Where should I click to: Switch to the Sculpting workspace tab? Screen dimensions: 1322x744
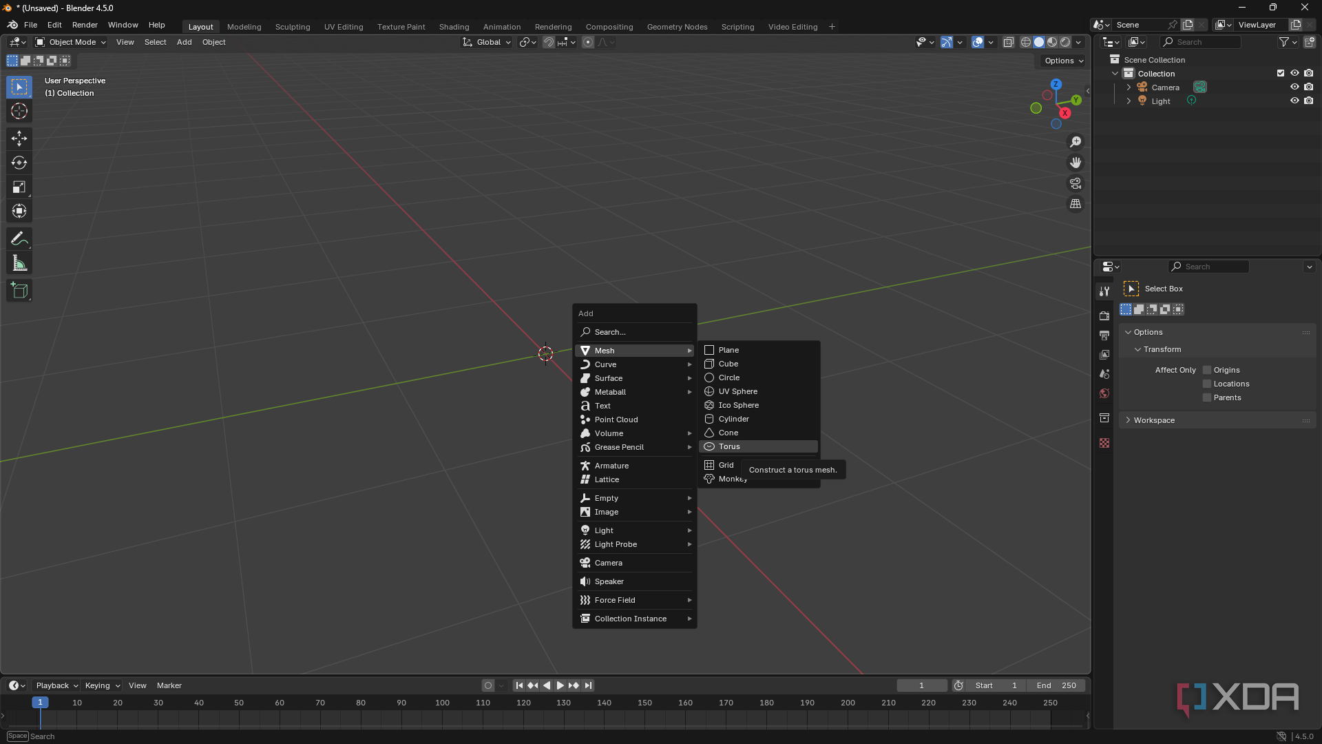point(293,27)
